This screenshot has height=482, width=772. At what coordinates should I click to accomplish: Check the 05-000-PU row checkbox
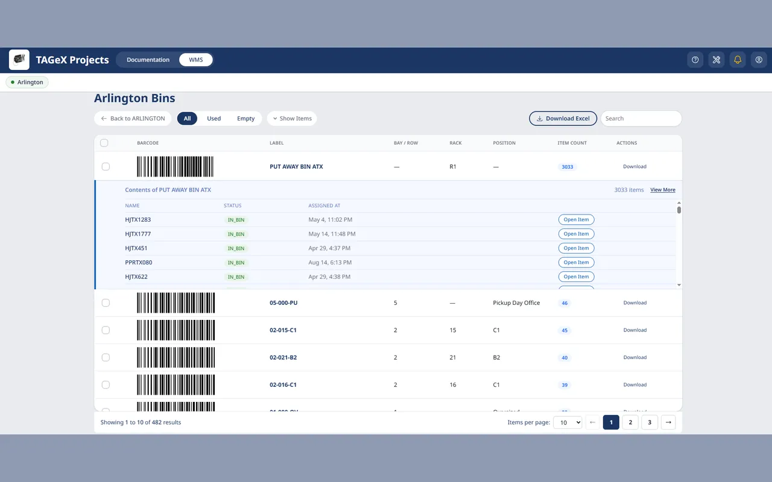(106, 303)
